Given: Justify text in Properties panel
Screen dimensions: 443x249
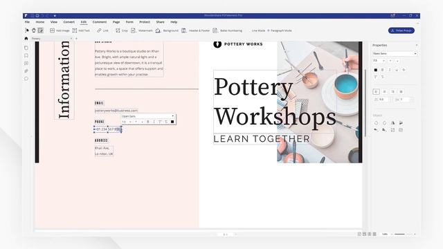Looking at the screenshot, I should point(401,92).
